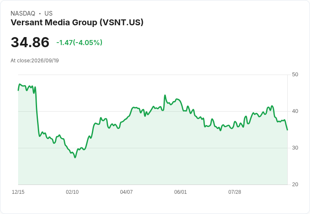
Task: Click the chart's lowest point near 02/10
Action: [x=75, y=157]
